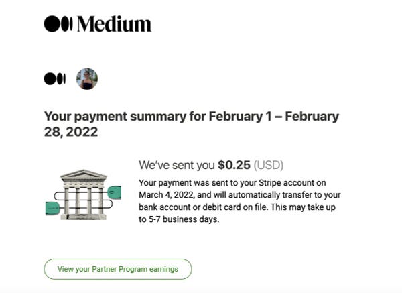402x293 pixels.
Task: Click the gray (USD) currency label
Action: (273, 165)
